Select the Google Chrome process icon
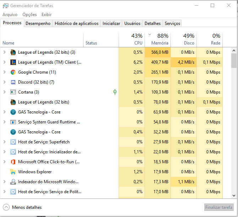 point(13,72)
